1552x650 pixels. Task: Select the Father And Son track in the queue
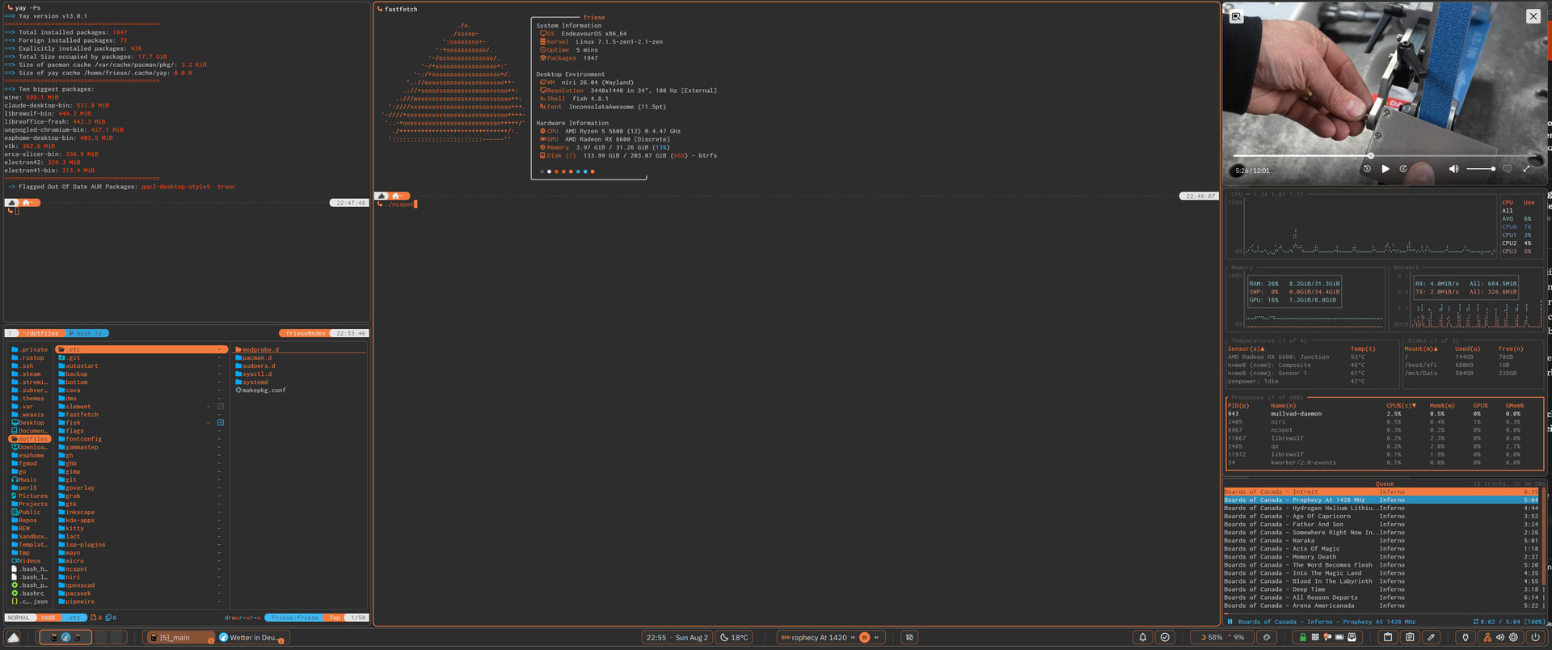[x=1381, y=525]
